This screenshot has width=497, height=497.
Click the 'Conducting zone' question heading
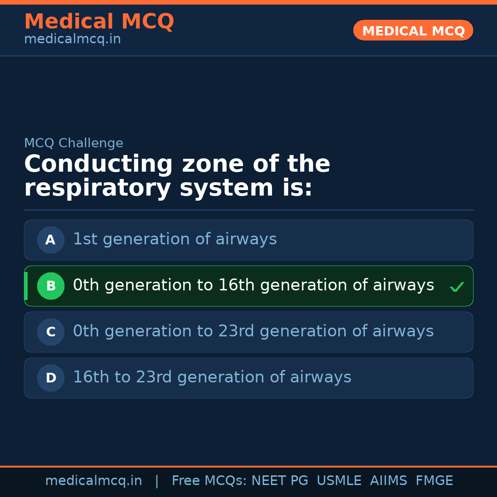click(177, 176)
